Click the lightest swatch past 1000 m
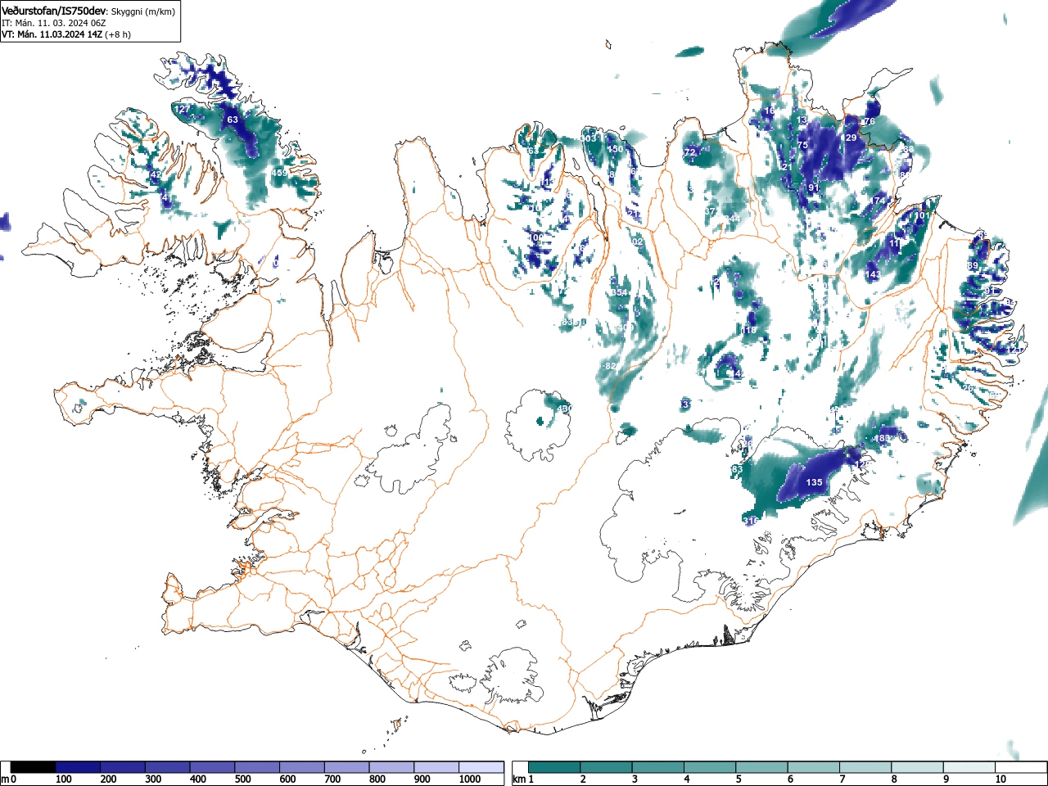This screenshot has height=786, width=1048. (481, 767)
